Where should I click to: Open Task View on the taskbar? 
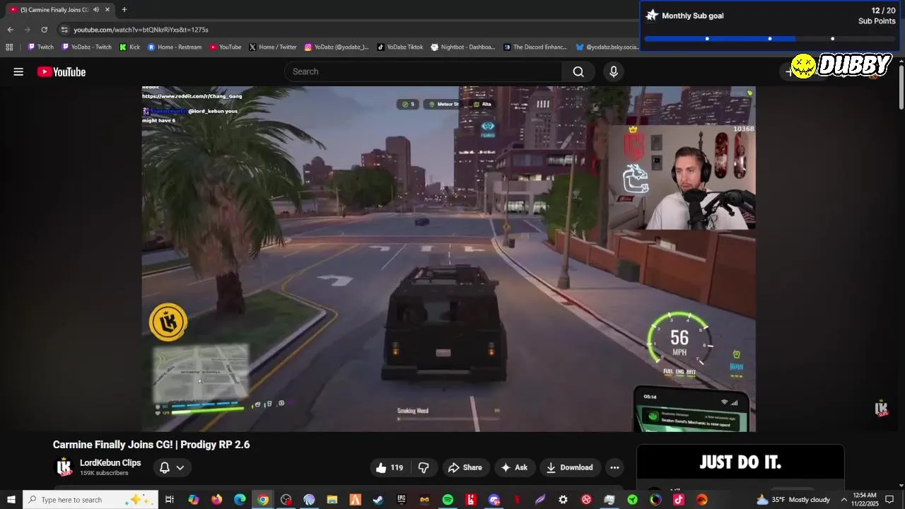click(x=170, y=500)
